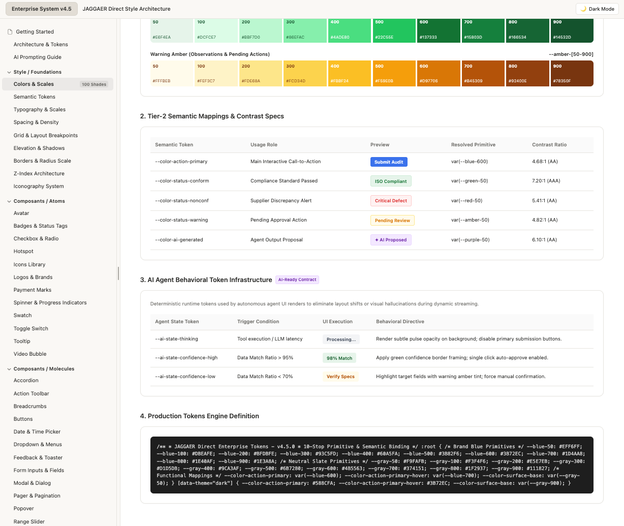Screen dimensions: 624x526
Task: Open the Enterprise System v4.5 selector
Action: click(42, 9)
